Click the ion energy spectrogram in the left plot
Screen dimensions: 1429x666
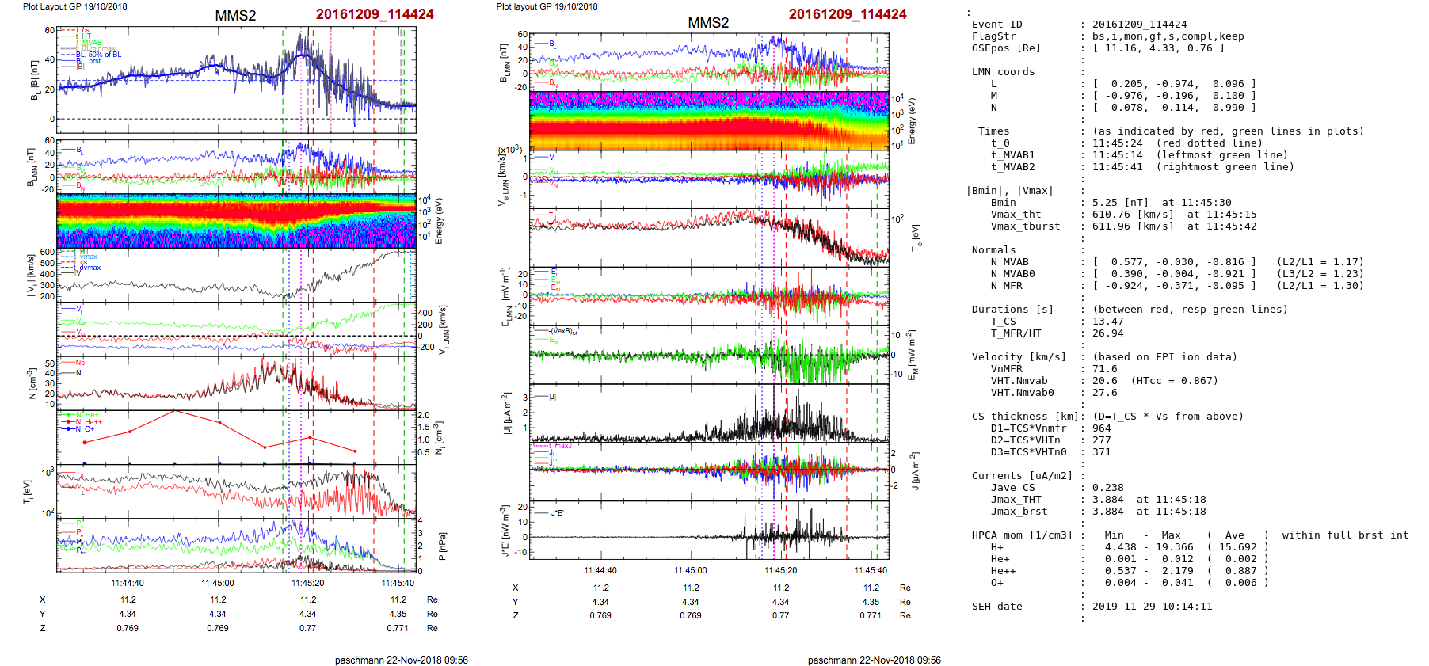click(x=236, y=221)
